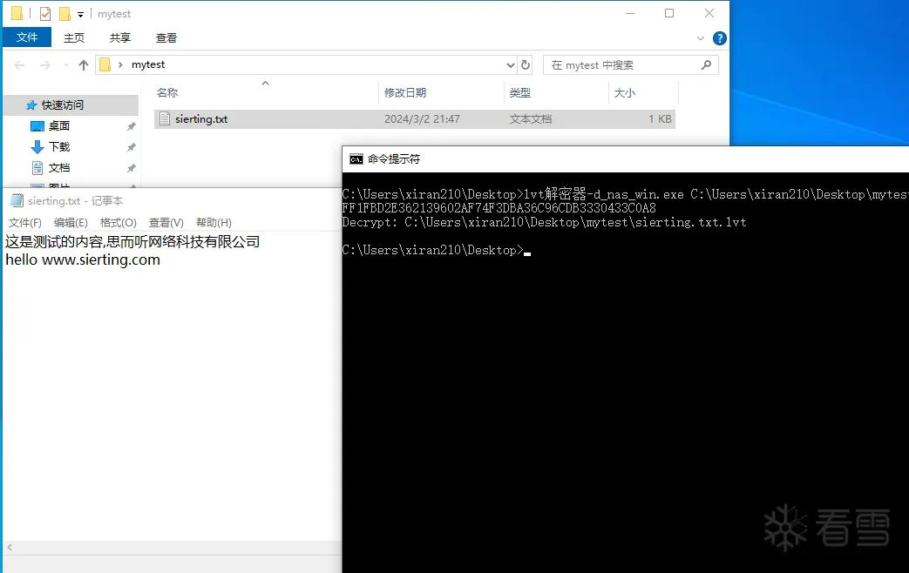Open the quick access toolbar dropdown arrow
The image size is (909, 573).
coord(80,15)
